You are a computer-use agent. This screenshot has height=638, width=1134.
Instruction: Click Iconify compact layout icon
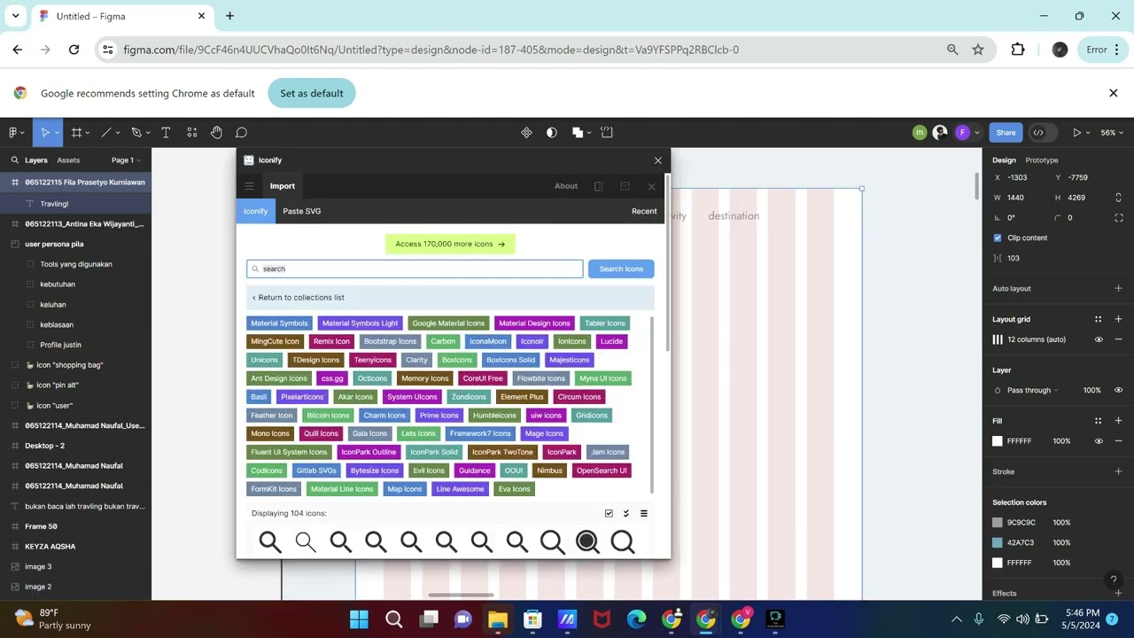point(598,186)
